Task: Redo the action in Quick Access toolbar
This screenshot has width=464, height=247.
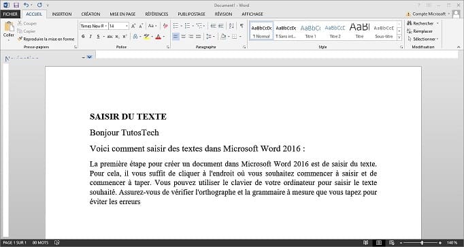Action: [39, 5]
